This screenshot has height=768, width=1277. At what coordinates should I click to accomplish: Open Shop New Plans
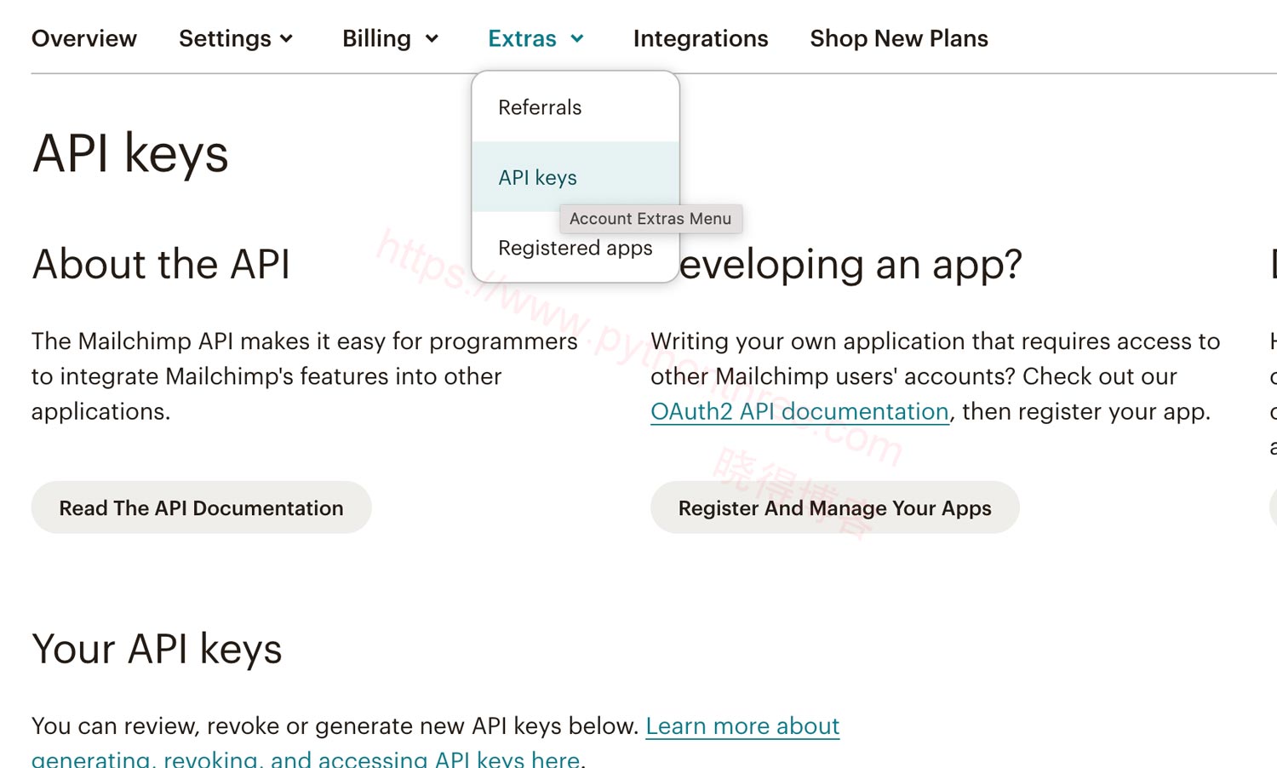[x=899, y=38]
